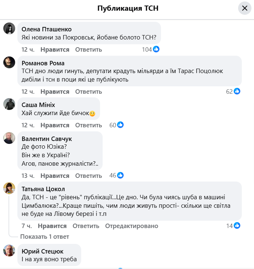Open reactions icon on Саша Мініх's comment
The image size is (254, 269).
coord(120,125)
